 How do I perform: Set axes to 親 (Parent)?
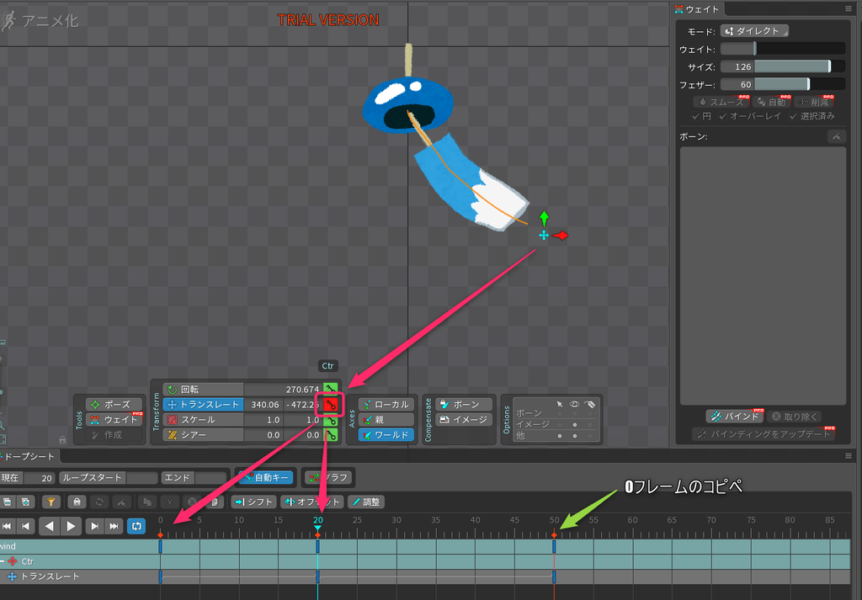tap(386, 420)
